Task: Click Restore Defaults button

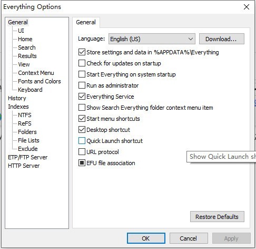Action: point(217,217)
